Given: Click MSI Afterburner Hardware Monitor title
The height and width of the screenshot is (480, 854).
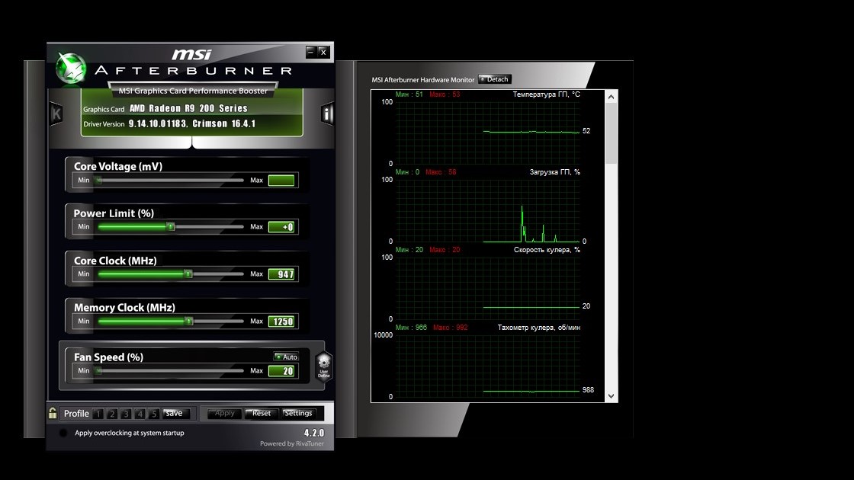Looking at the screenshot, I should [x=423, y=79].
